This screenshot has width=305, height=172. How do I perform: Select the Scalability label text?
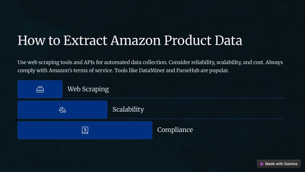[x=128, y=110]
